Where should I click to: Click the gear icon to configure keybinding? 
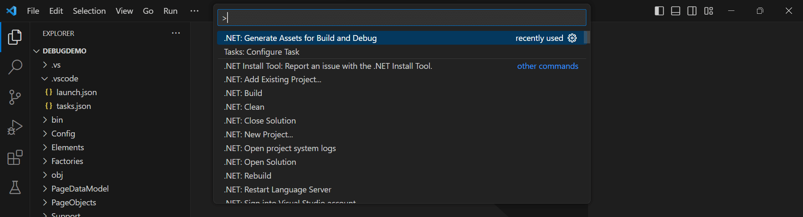click(572, 38)
